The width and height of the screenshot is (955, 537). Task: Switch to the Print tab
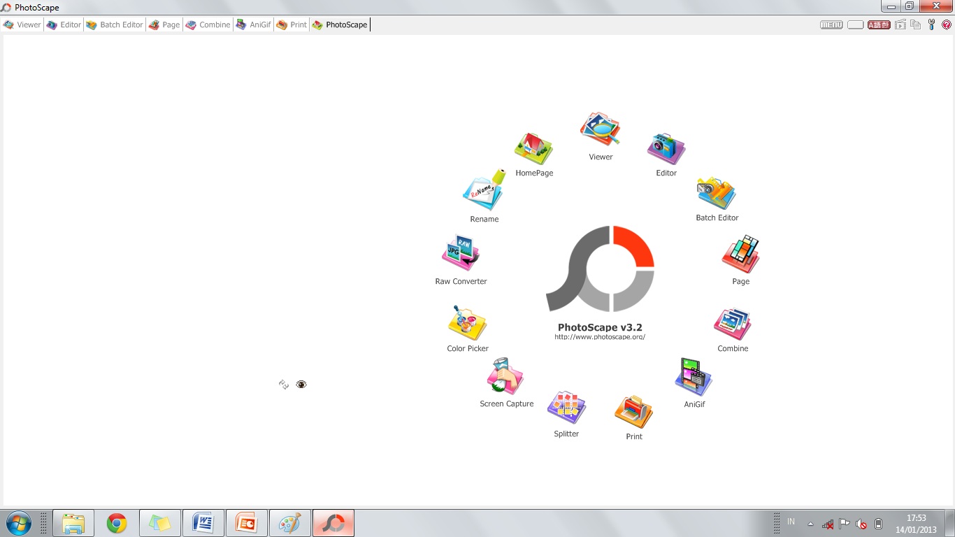pyautogui.click(x=292, y=24)
